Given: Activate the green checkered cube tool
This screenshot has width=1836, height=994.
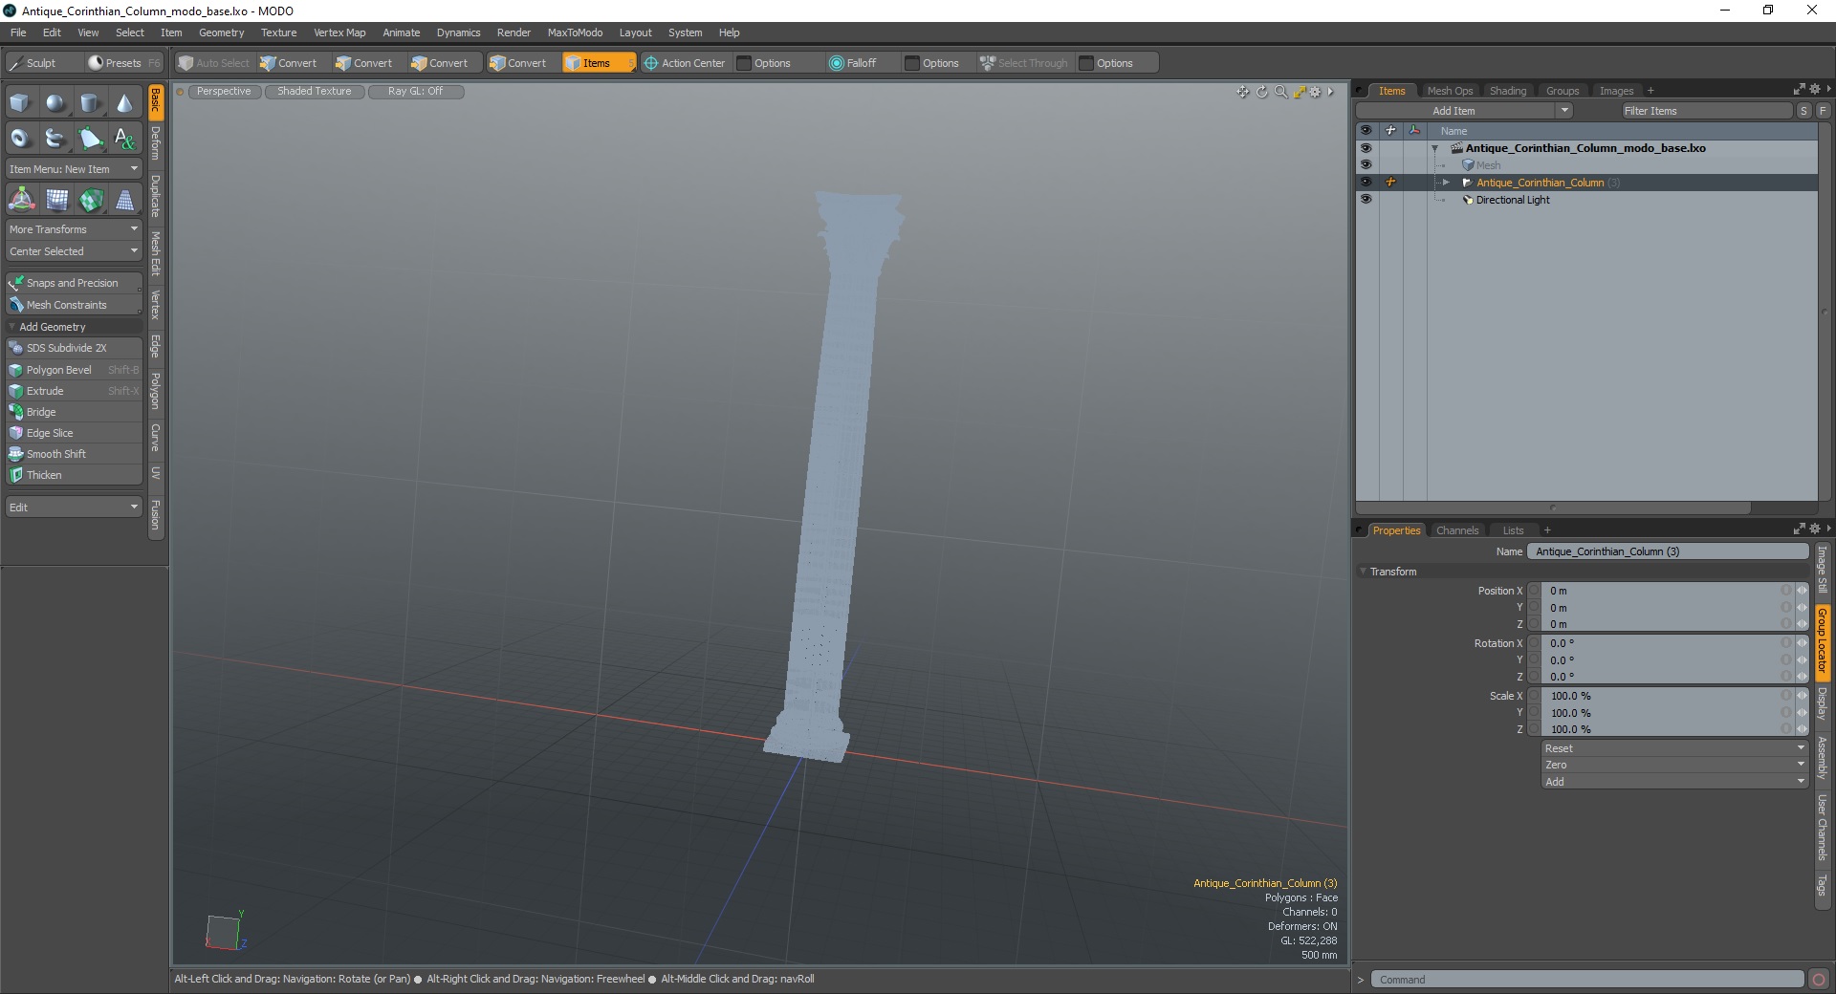Looking at the screenshot, I should [x=91, y=200].
